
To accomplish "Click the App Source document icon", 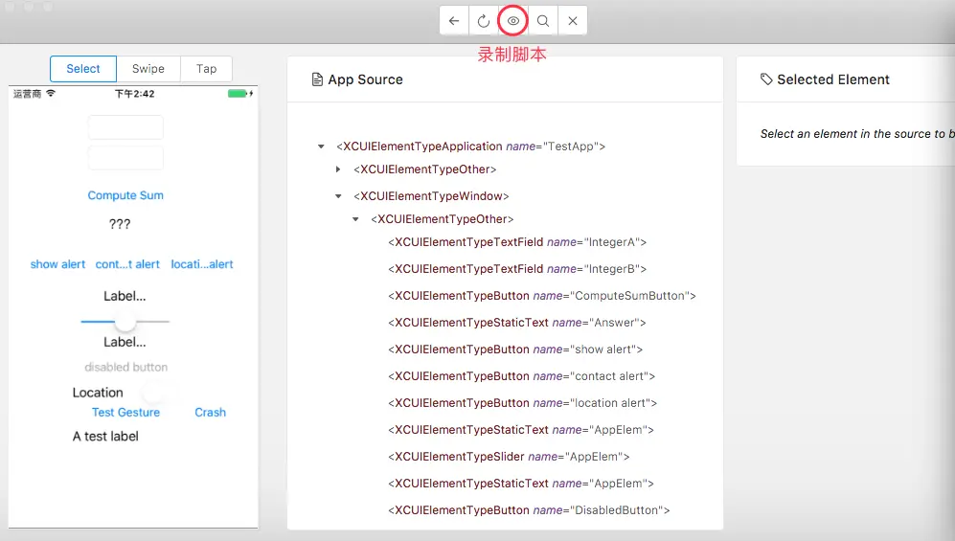I will tap(317, 79).
